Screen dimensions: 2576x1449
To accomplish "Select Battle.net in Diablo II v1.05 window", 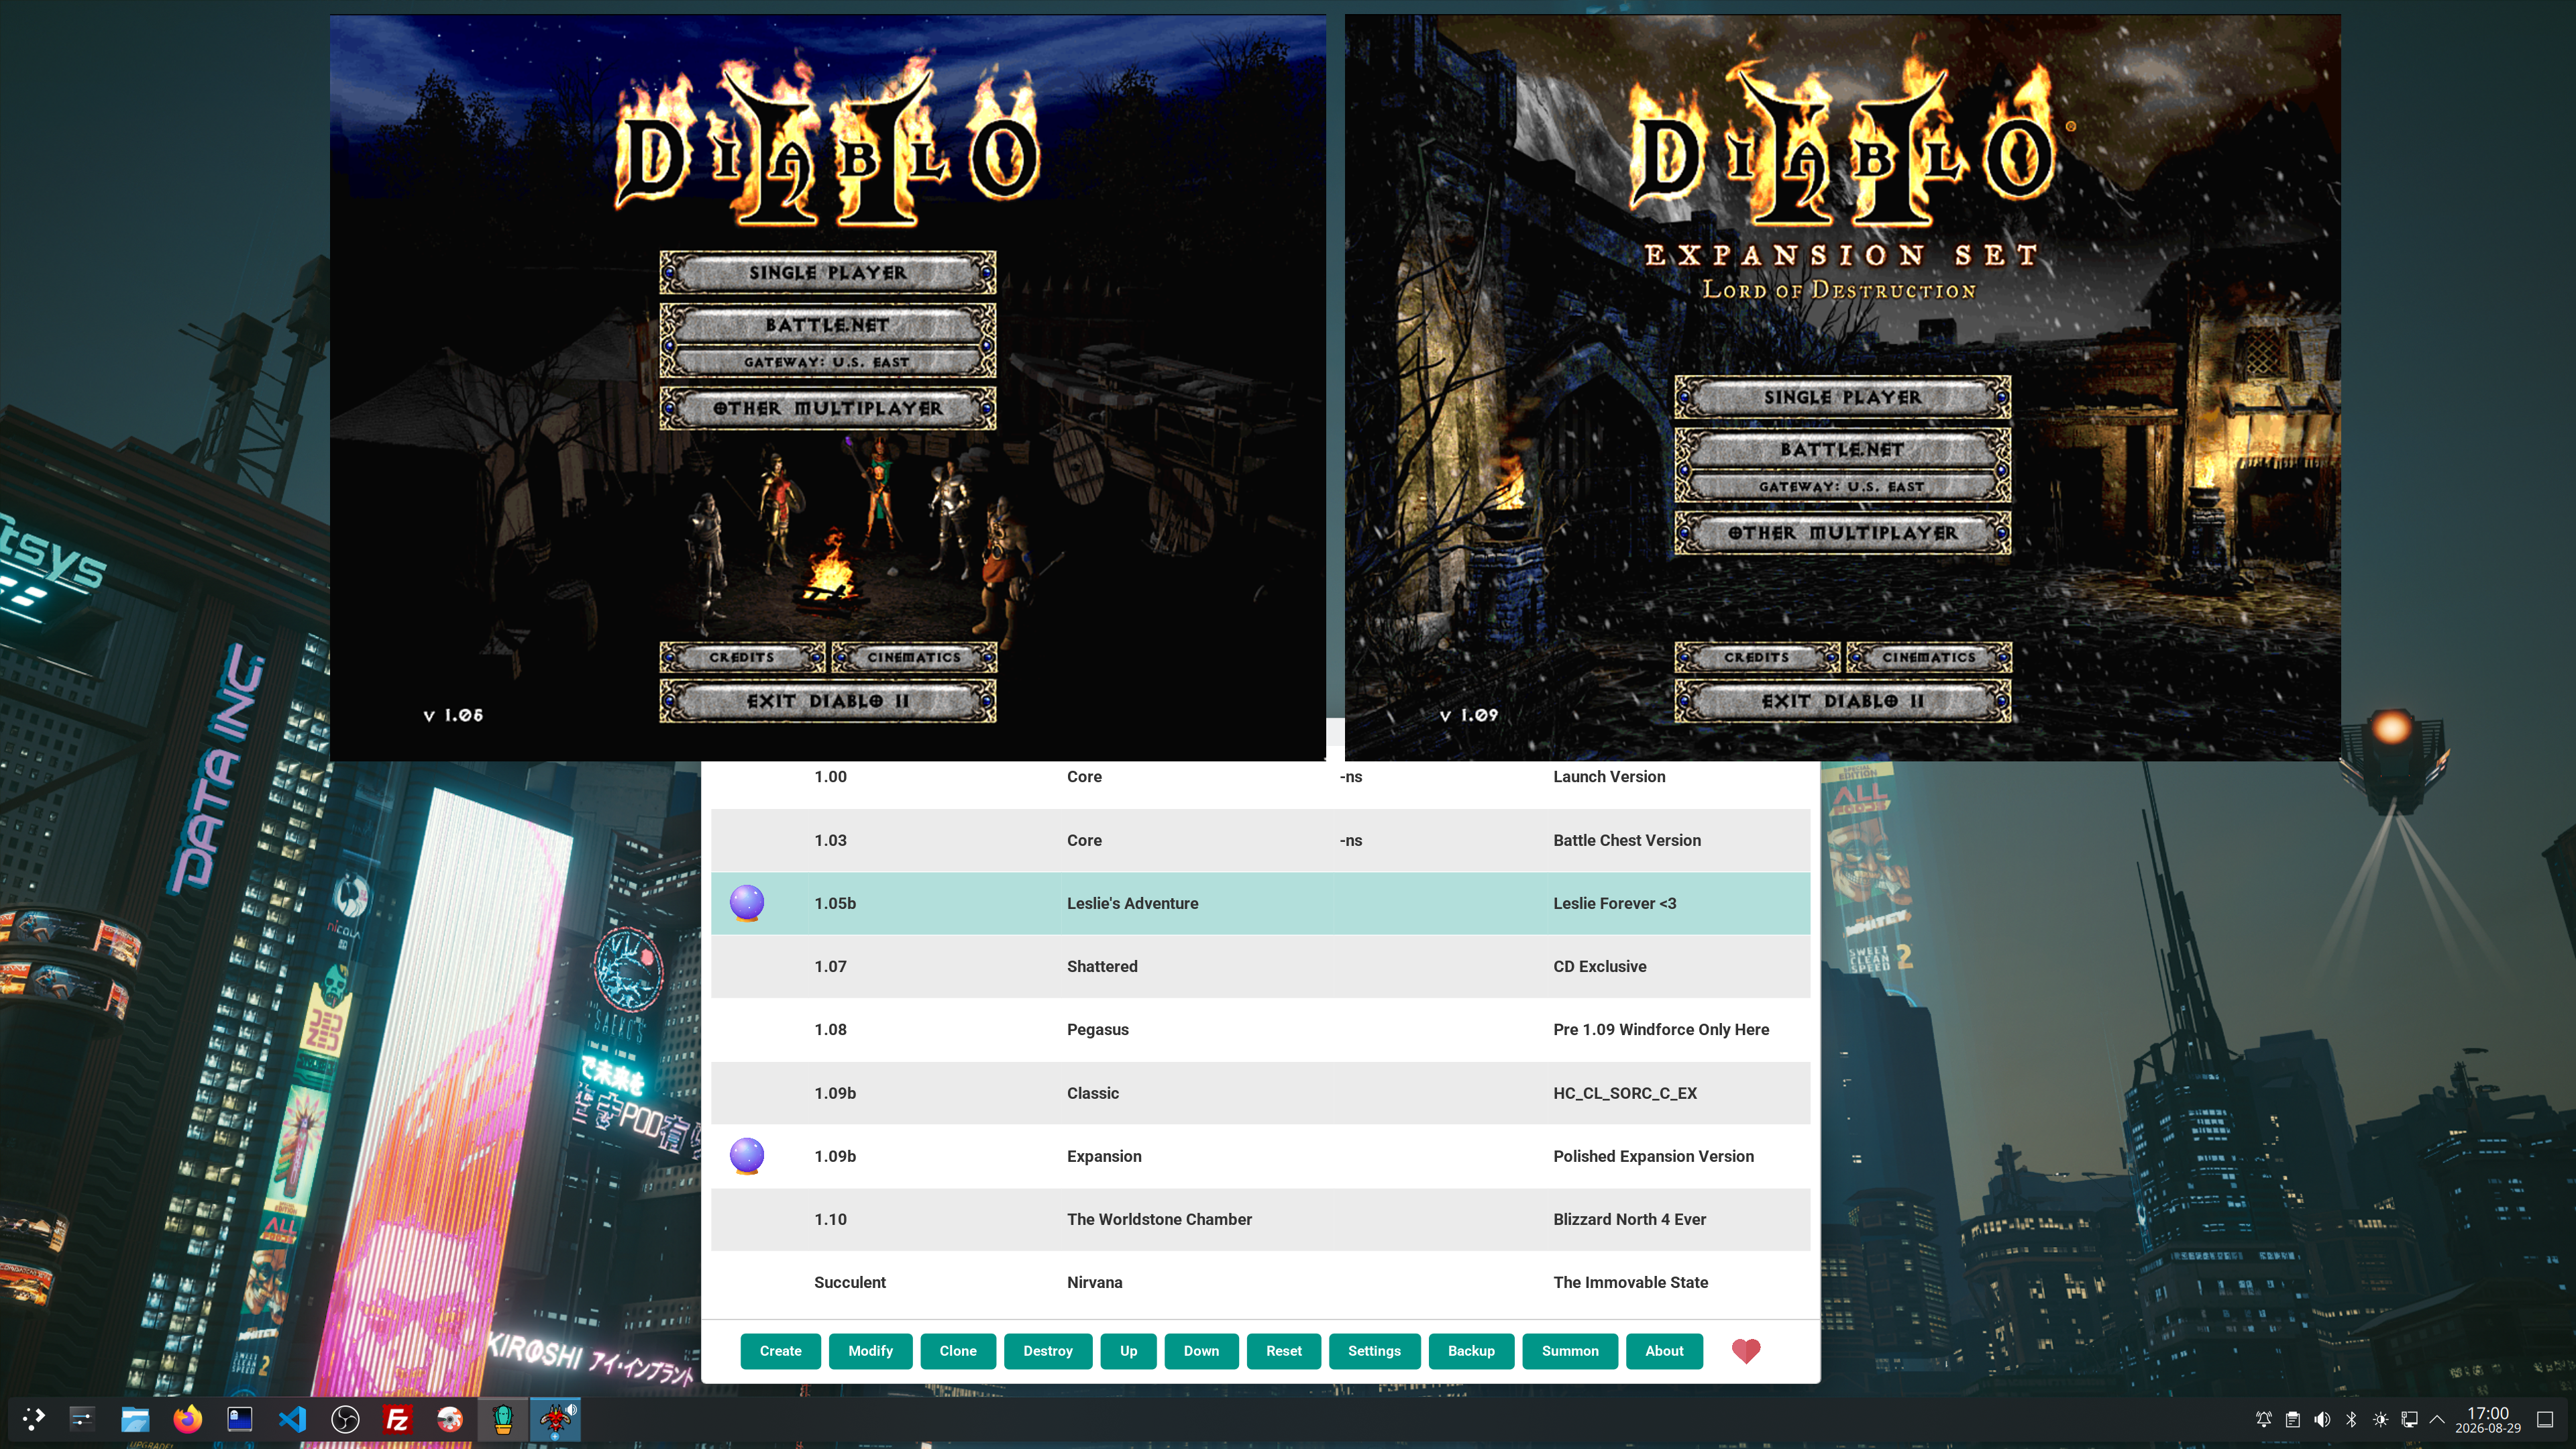I will 828,325.
